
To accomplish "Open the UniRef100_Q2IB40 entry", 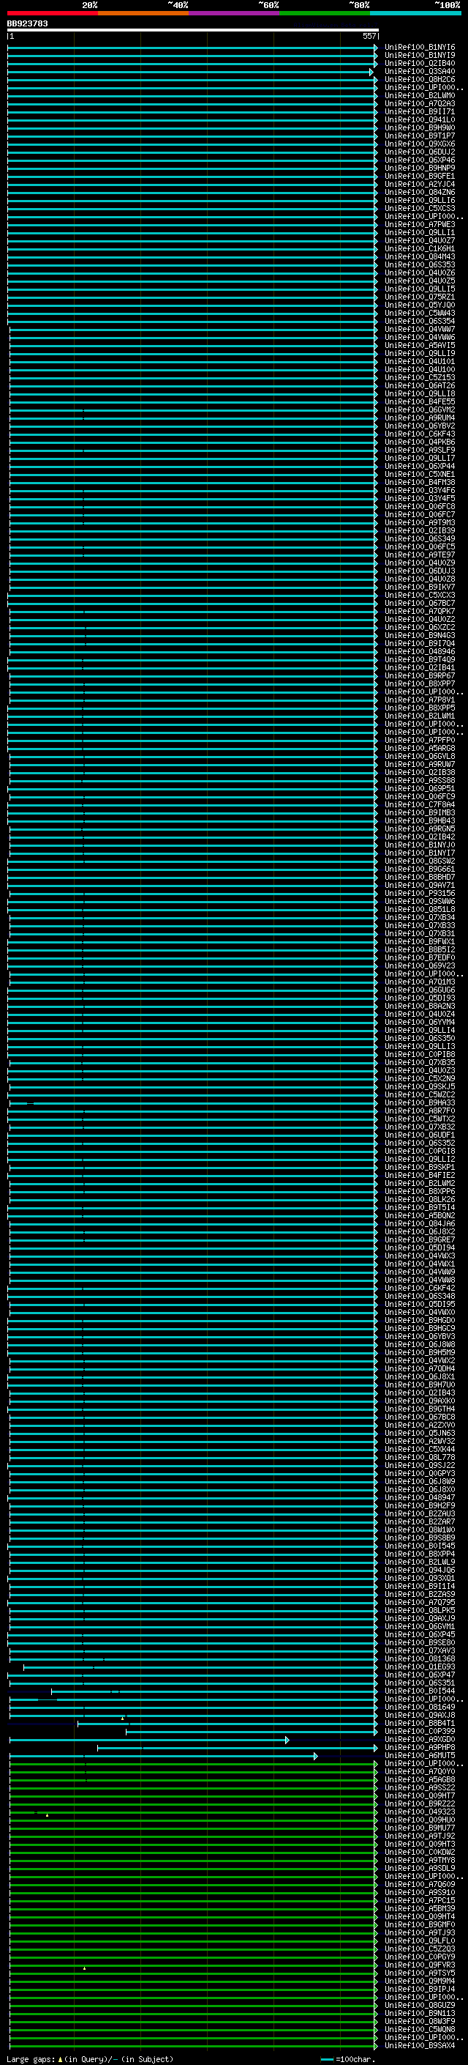I will [x=419, y=63].
